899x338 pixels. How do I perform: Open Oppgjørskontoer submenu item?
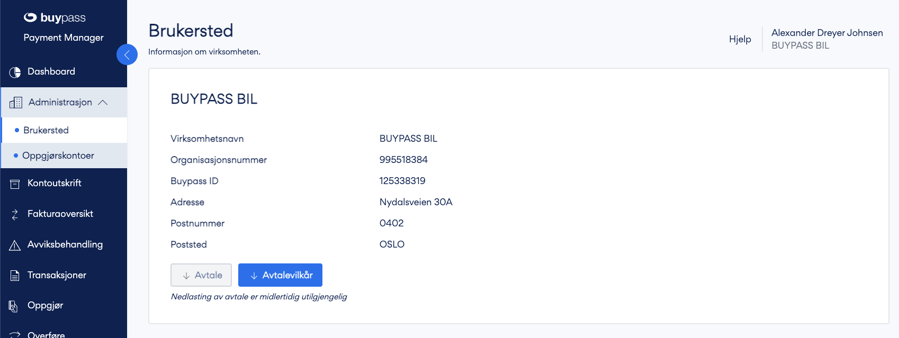pyautogui.click(x=64, y=156)
